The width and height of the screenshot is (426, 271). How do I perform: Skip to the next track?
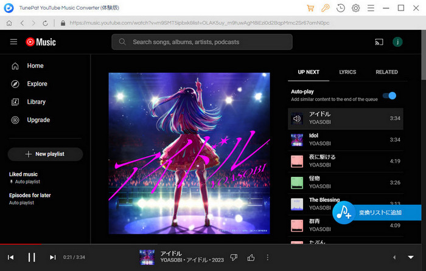[x=53, y=257]
